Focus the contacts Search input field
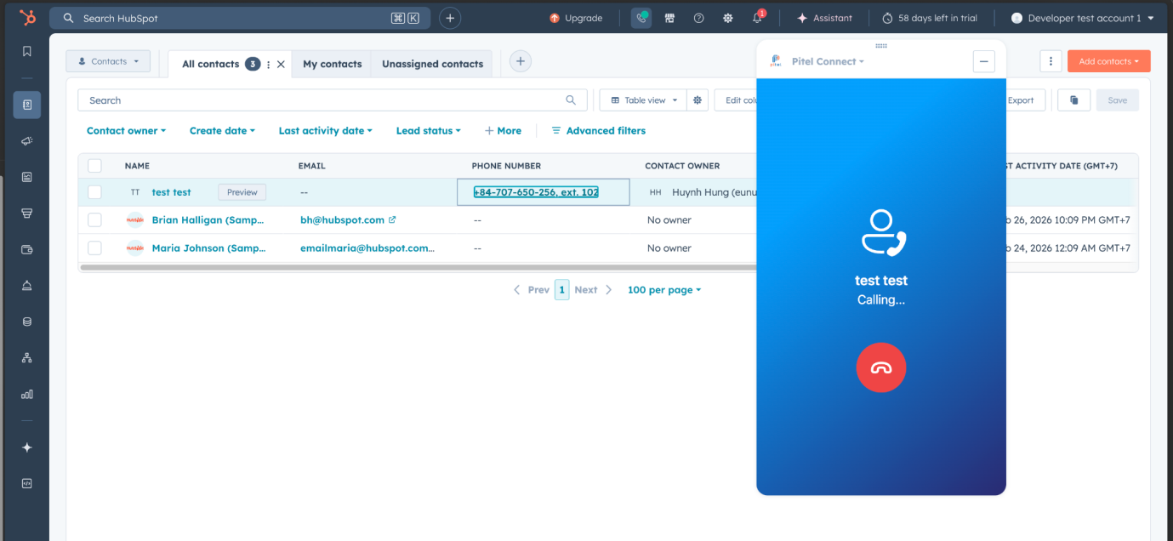 coord(333,100)
